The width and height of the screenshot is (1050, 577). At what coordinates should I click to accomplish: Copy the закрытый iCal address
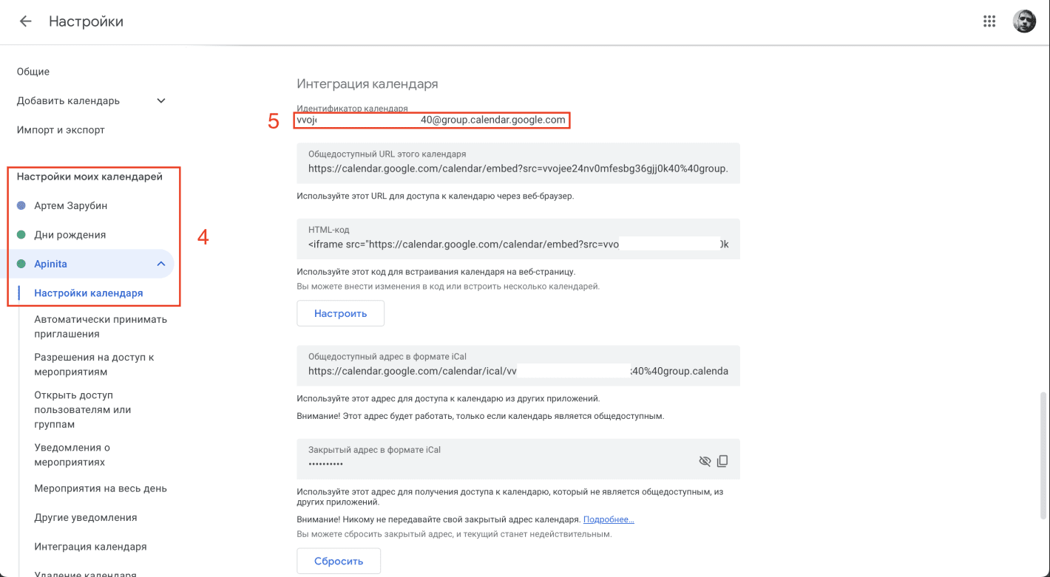point(722,460)
